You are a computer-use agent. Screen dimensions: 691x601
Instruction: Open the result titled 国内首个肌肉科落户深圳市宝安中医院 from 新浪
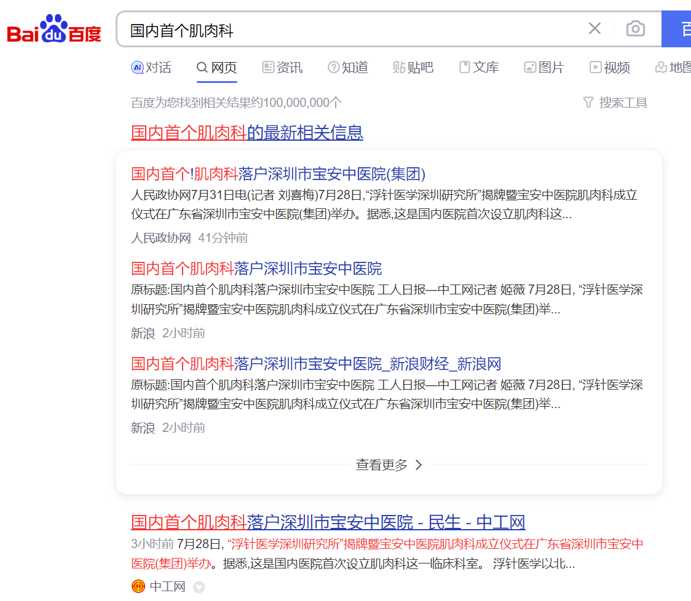(x=256, y=269)
